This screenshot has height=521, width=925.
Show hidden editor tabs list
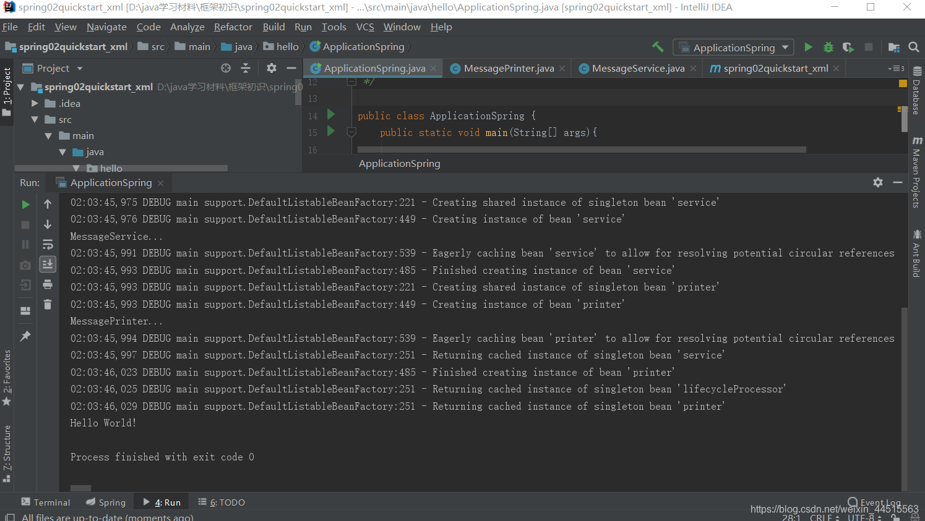pos(896,69)
